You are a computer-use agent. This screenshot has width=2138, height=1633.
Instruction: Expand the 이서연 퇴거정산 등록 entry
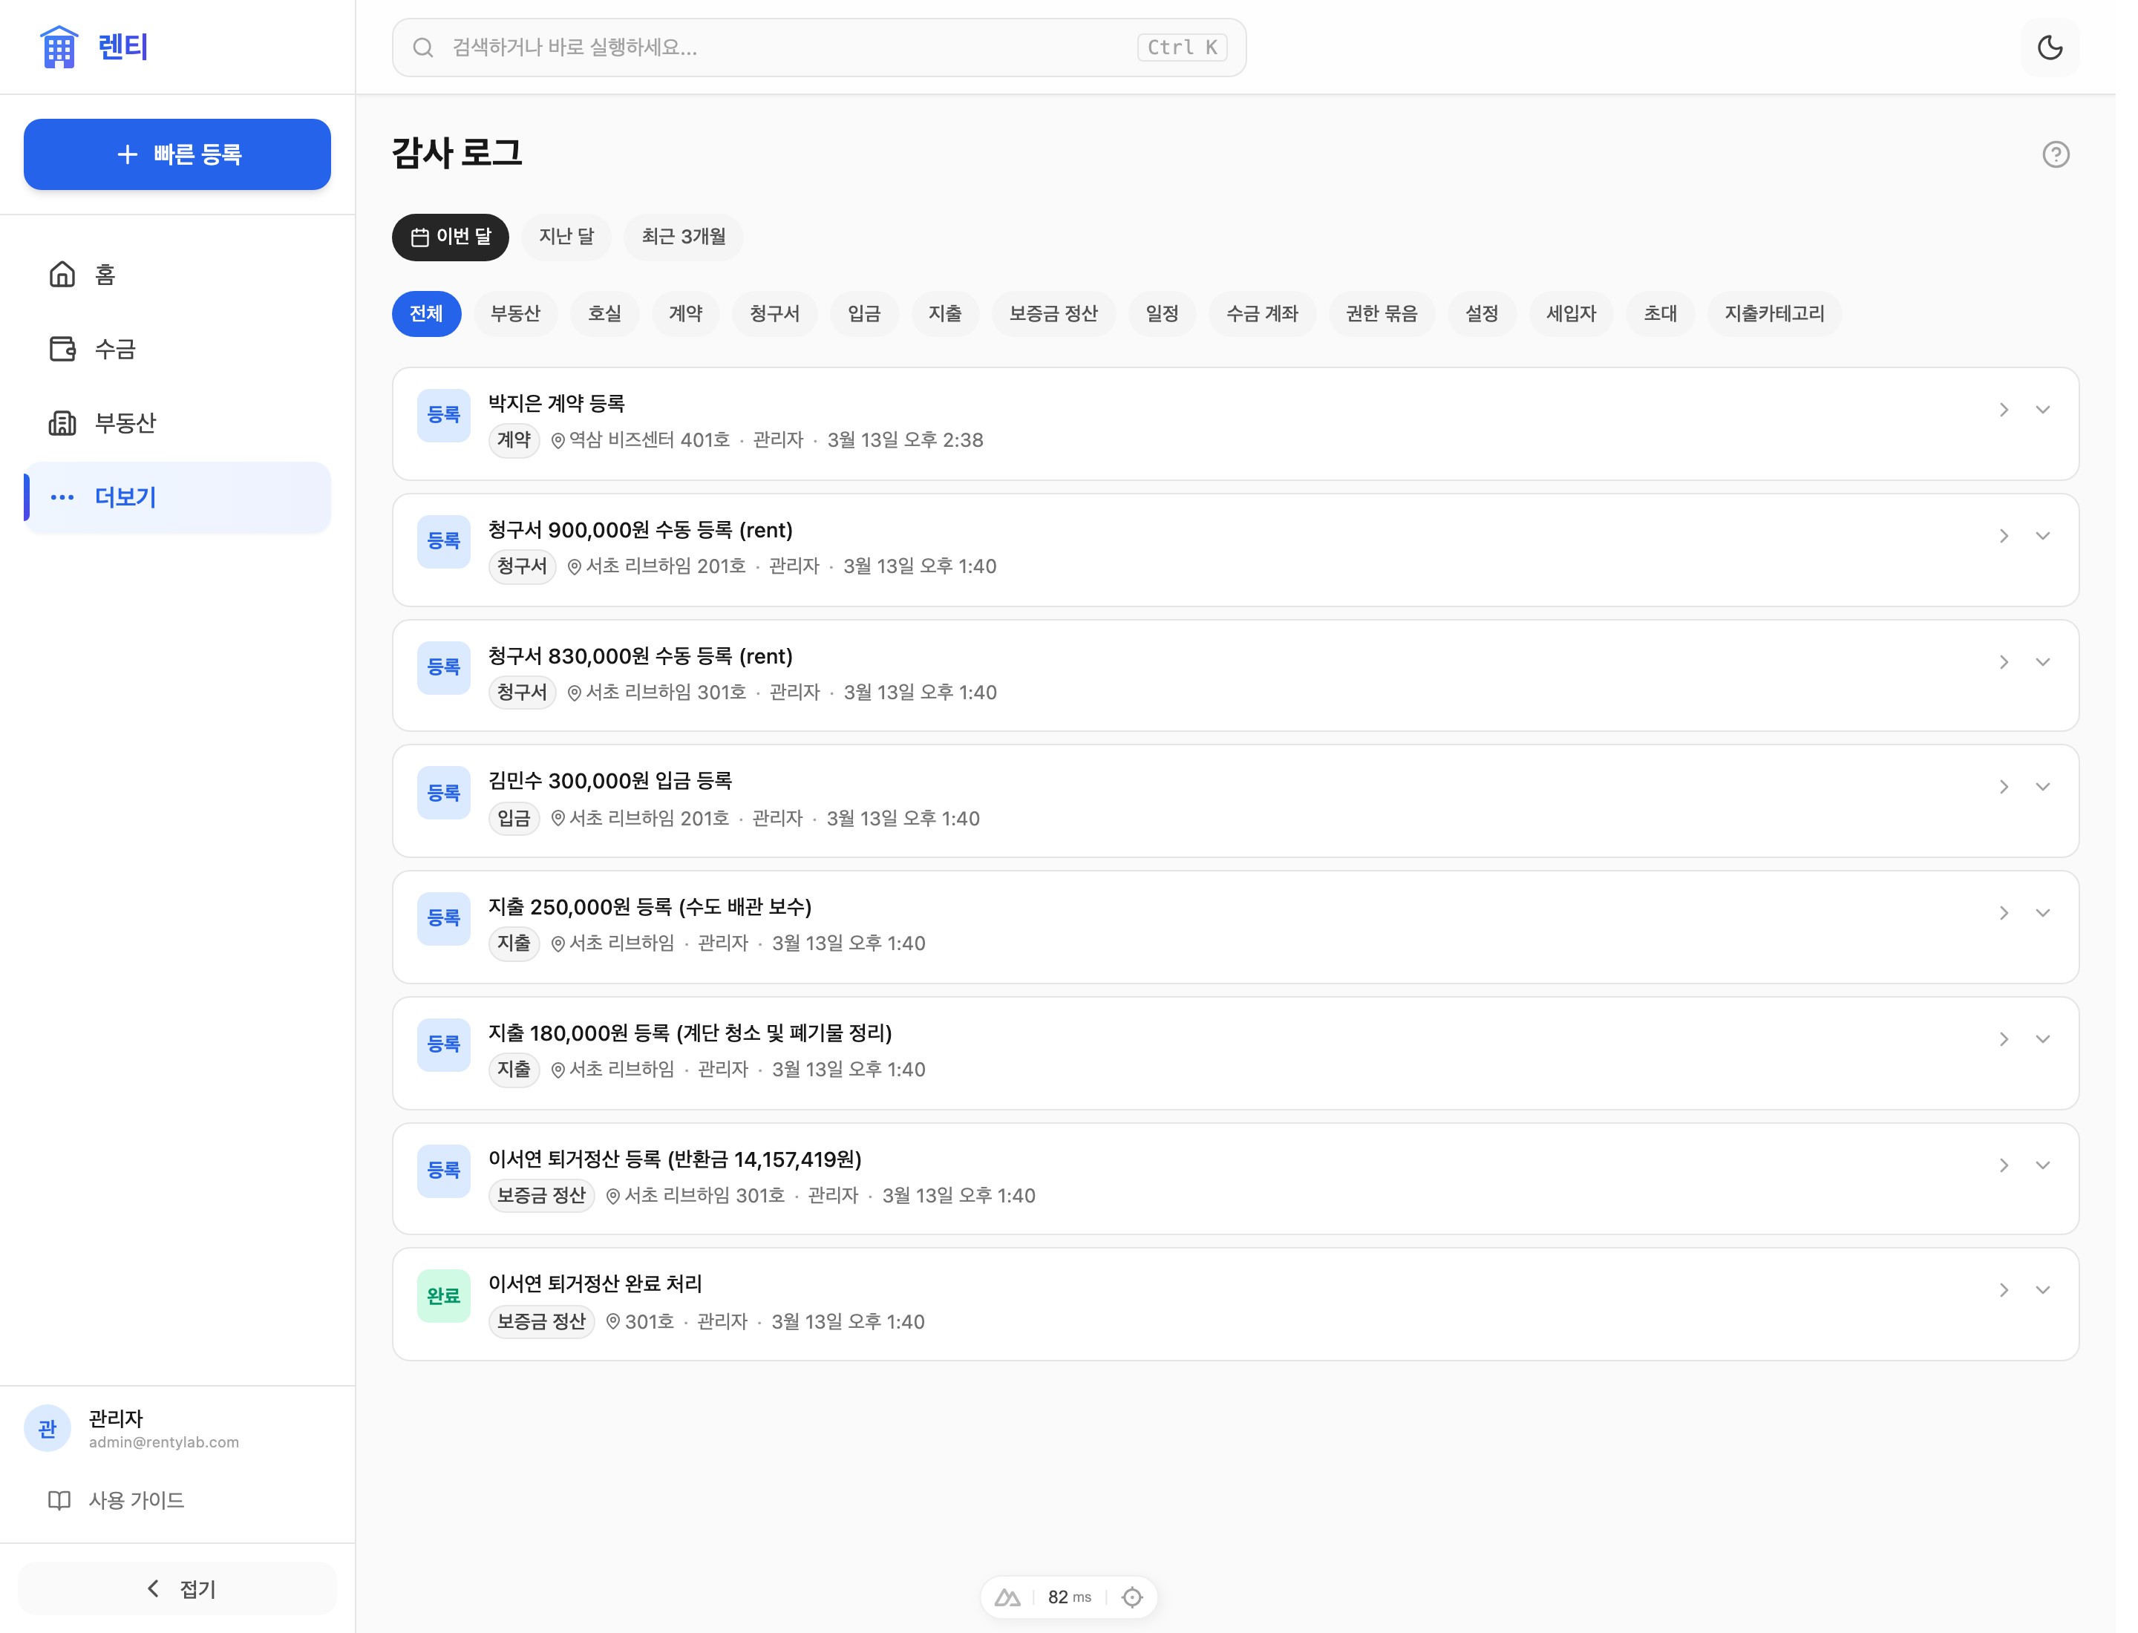(x=2043, y=1165)
